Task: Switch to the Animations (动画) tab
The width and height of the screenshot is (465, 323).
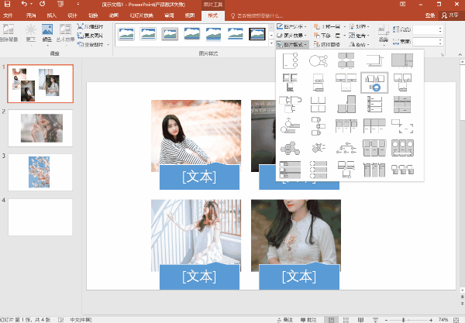Action: tap(114, 15)
